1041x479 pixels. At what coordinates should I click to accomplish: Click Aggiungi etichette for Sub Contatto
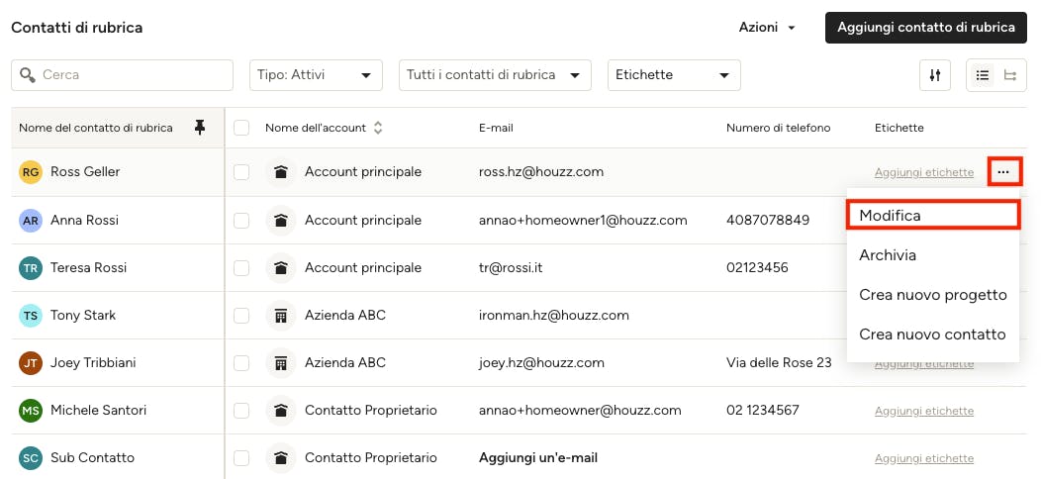click(924, 458)
